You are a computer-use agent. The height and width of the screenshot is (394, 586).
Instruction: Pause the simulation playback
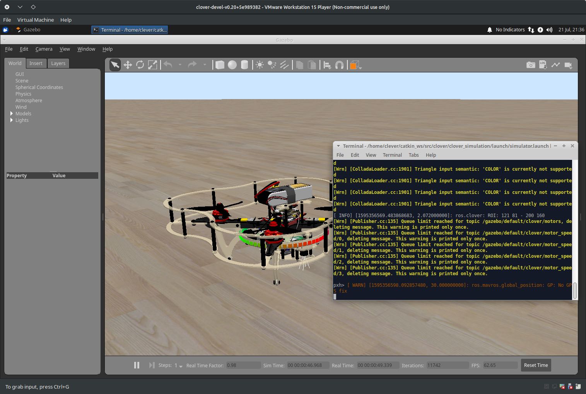tap(137, 365)
